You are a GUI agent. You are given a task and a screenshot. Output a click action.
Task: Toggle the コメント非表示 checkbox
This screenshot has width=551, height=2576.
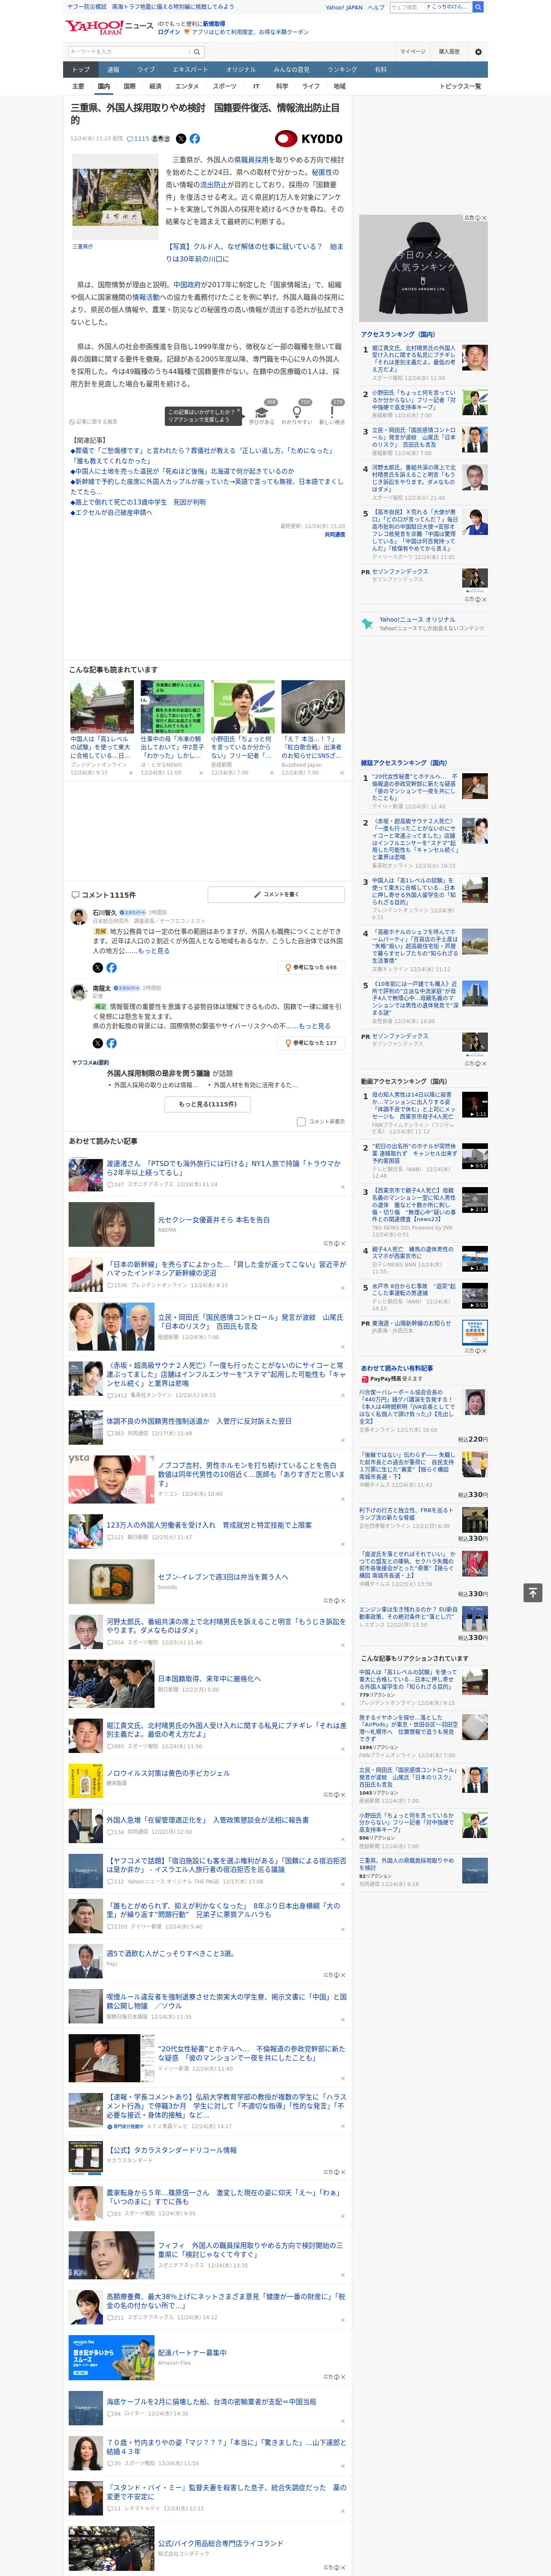click(301, 1122)
